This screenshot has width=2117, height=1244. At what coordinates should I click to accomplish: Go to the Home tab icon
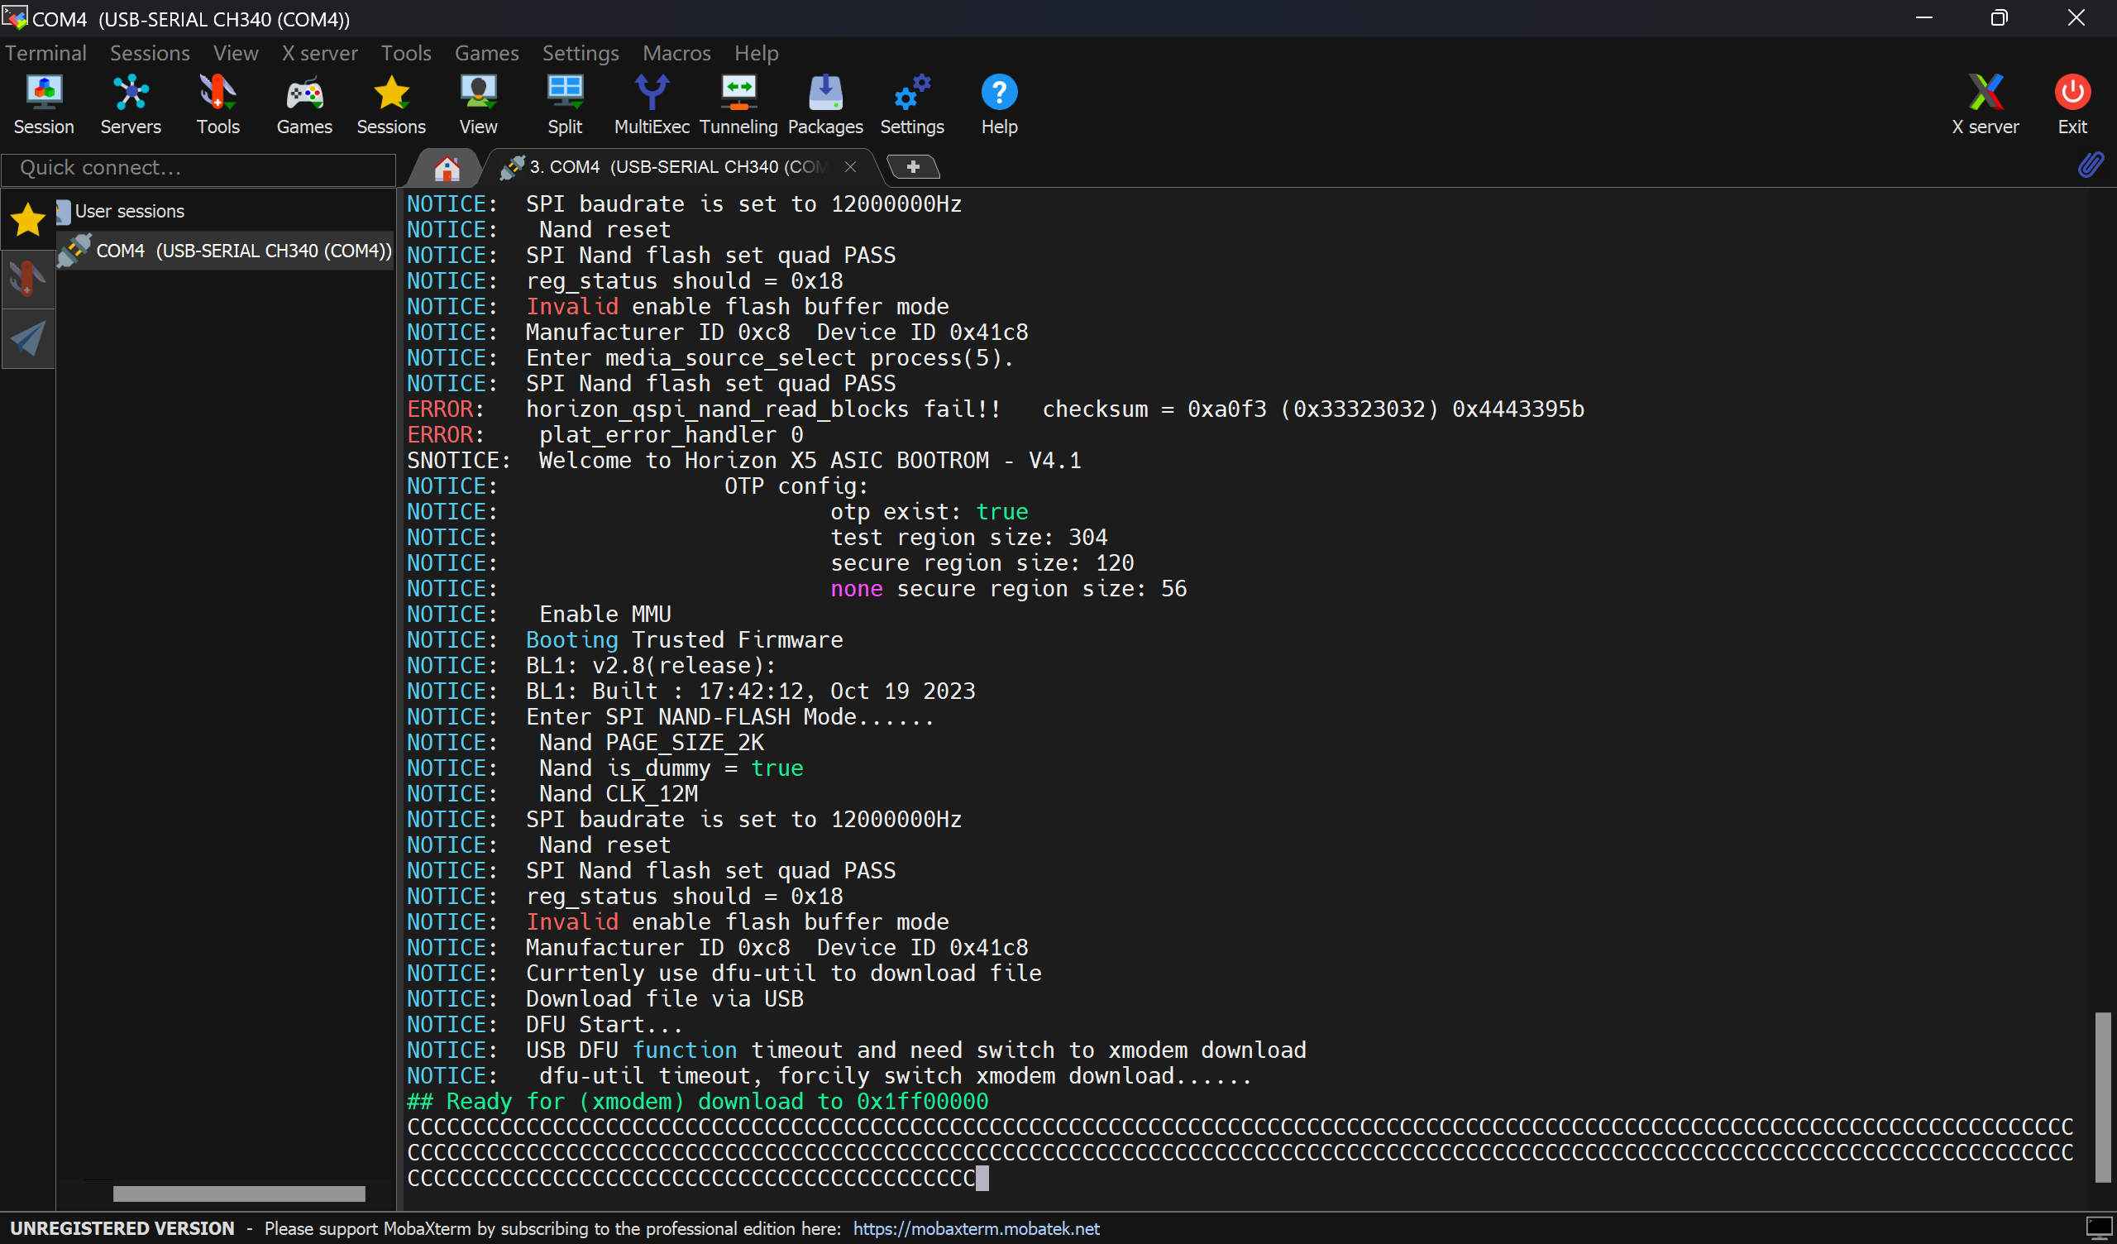point(447,168)
